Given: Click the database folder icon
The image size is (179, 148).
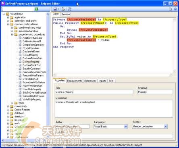Looking at the screenshot, I should (x=12, y=113).
